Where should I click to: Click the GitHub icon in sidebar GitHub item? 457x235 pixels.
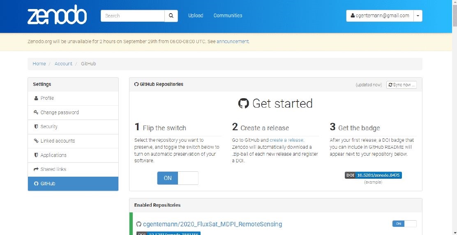pos(36,184)
